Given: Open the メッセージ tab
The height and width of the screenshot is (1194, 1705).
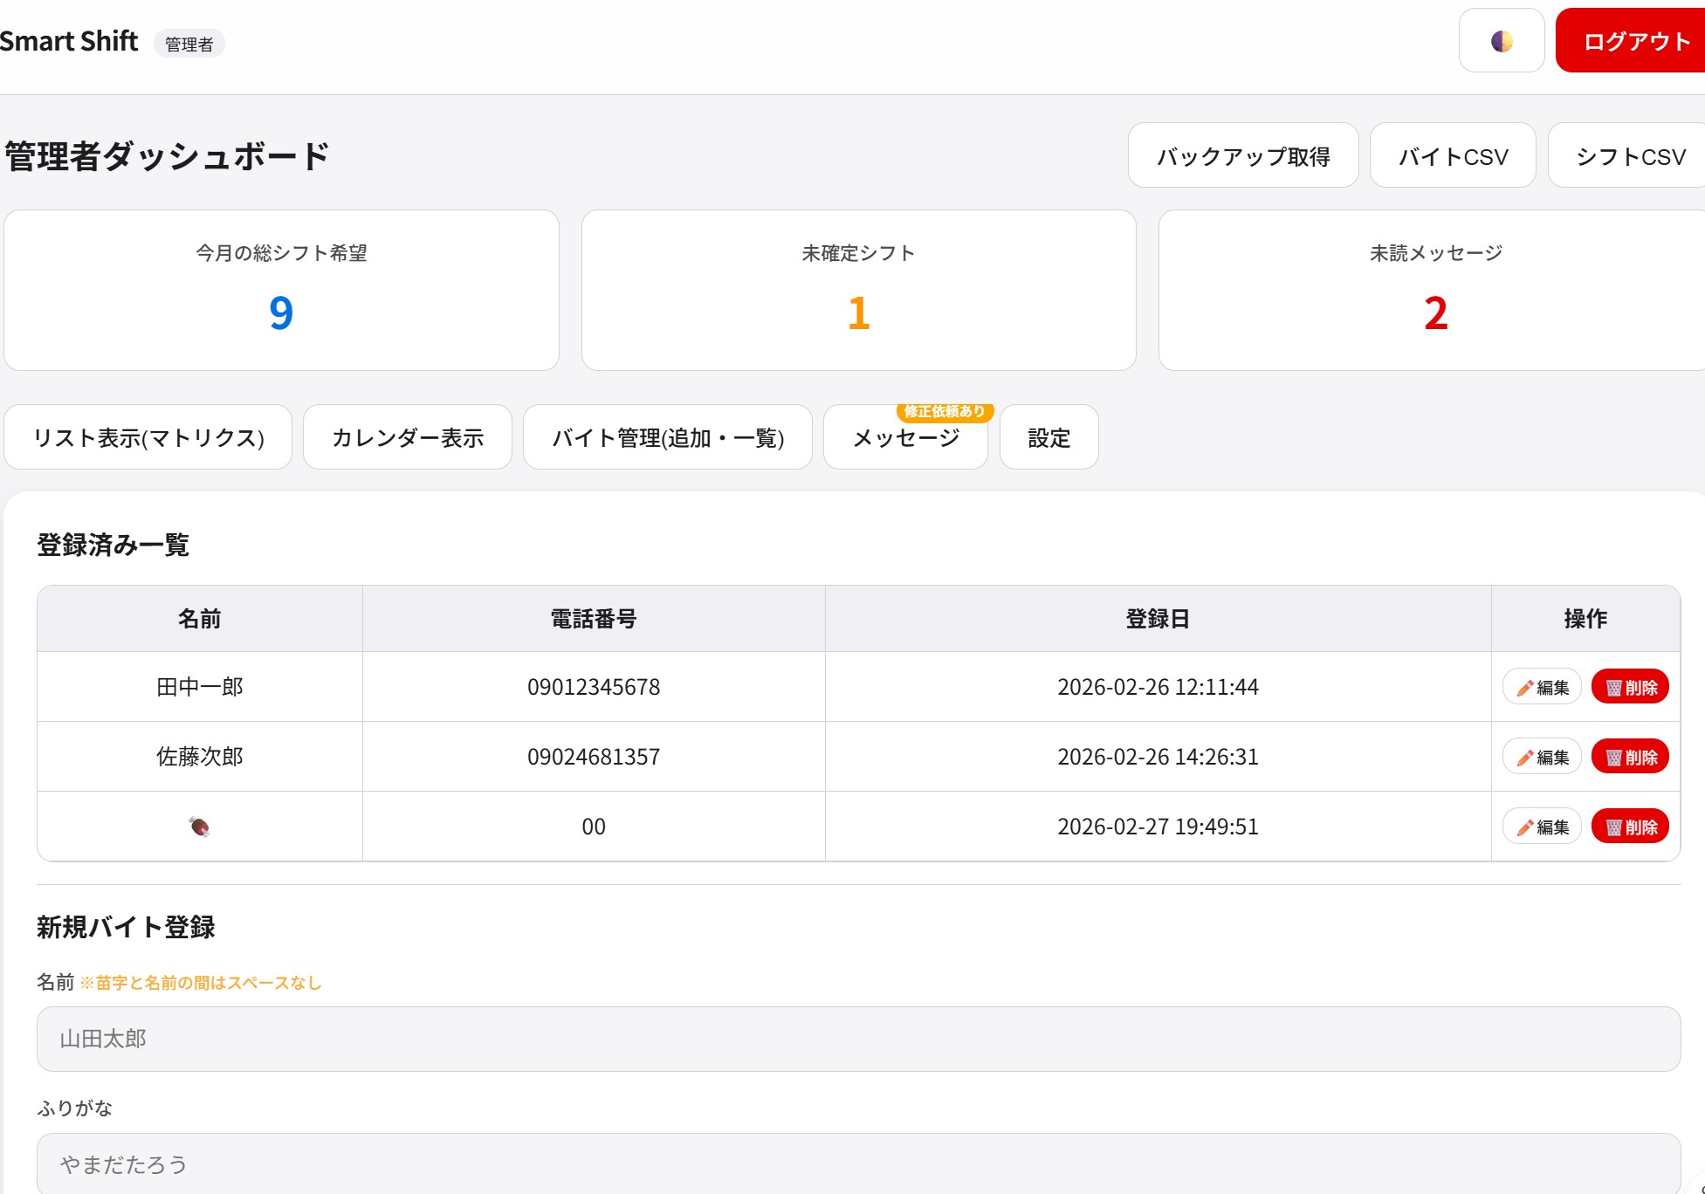Looking at the screenshot, I should [905, 437].
